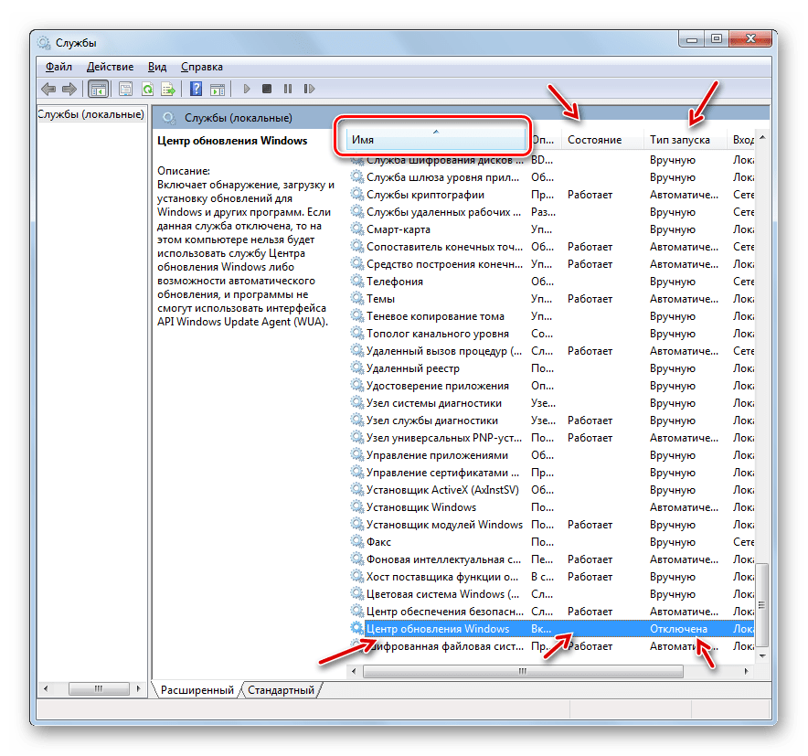The image size is (808, 756).
Task: Sort services by the Имя column header
Action: (435, 140)
